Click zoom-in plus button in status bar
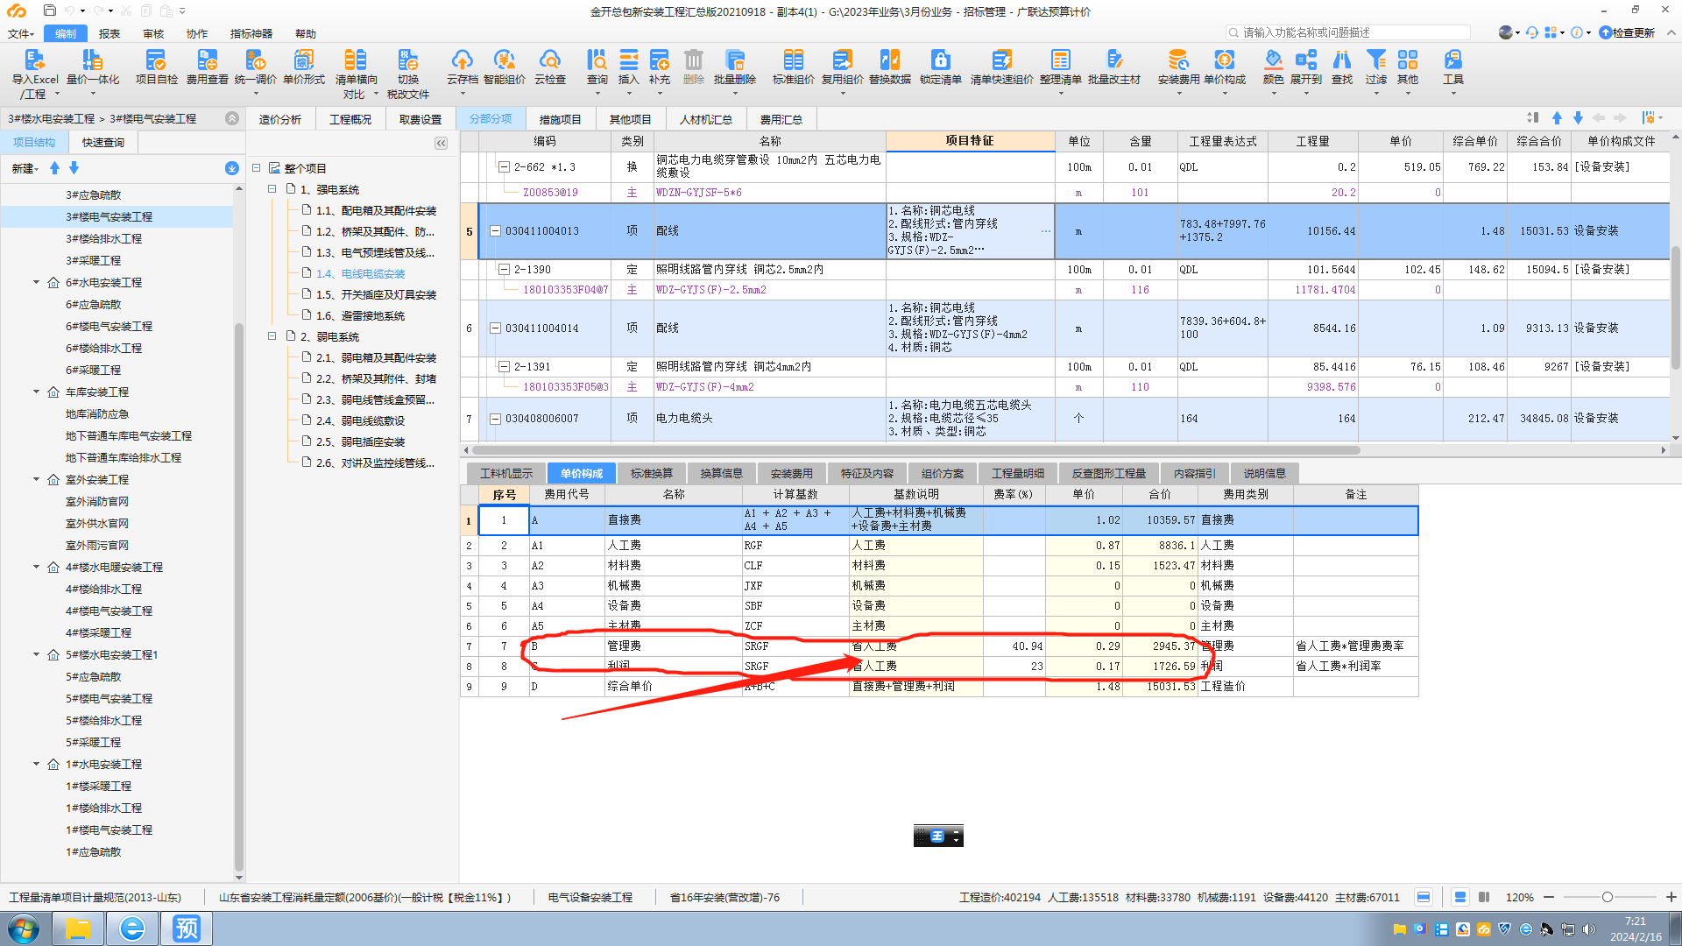This screenshot has height=946, width=1682. pyautogui.click(x=1671, y=897)
